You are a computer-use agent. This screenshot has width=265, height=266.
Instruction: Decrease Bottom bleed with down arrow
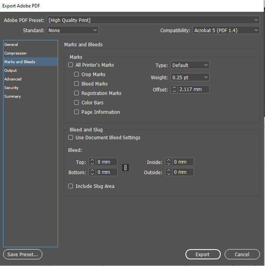[92, 174]
